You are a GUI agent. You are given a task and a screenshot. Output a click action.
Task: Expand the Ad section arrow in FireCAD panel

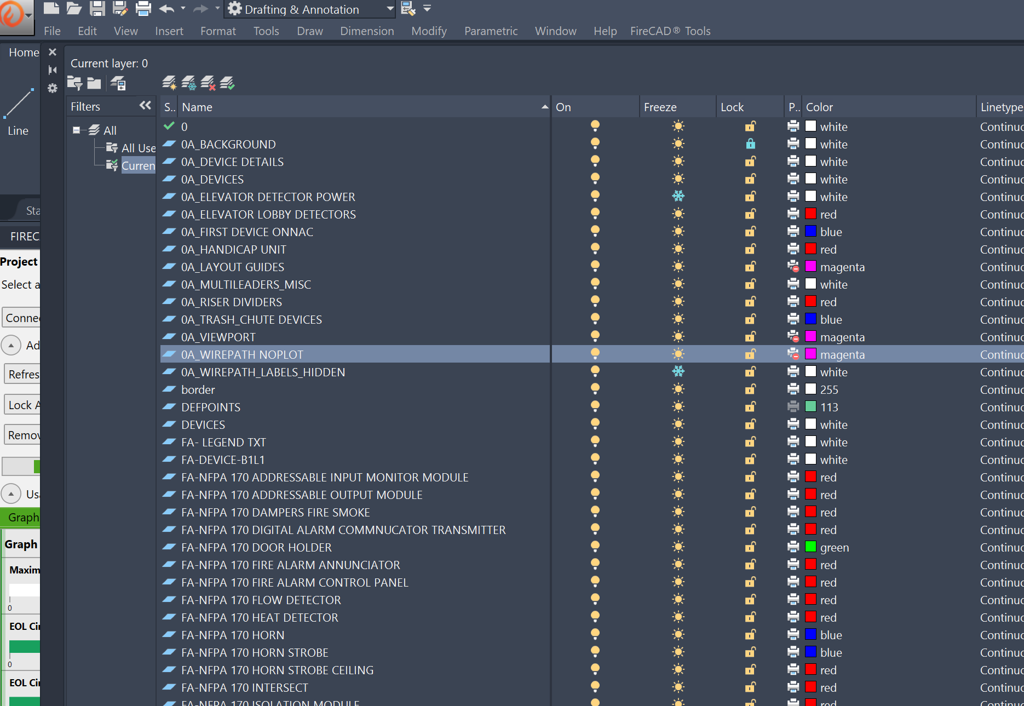[x=11, y=345]
